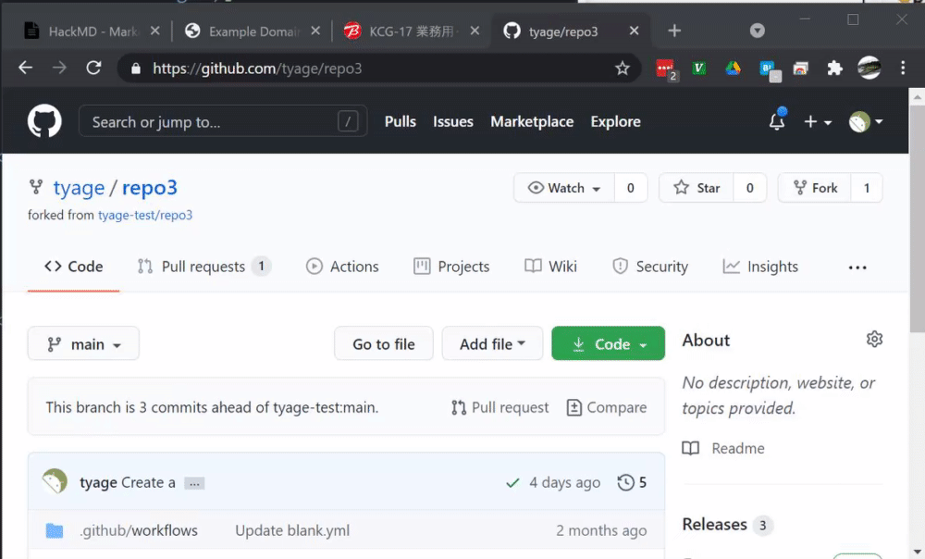Open the Readme link
Screen dimensions: 925x559
pyautogui.click(x=723, y=449)
